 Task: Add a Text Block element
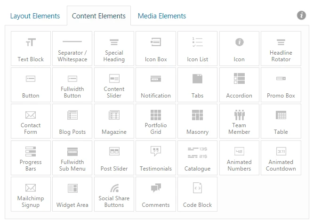click(31, 49)
